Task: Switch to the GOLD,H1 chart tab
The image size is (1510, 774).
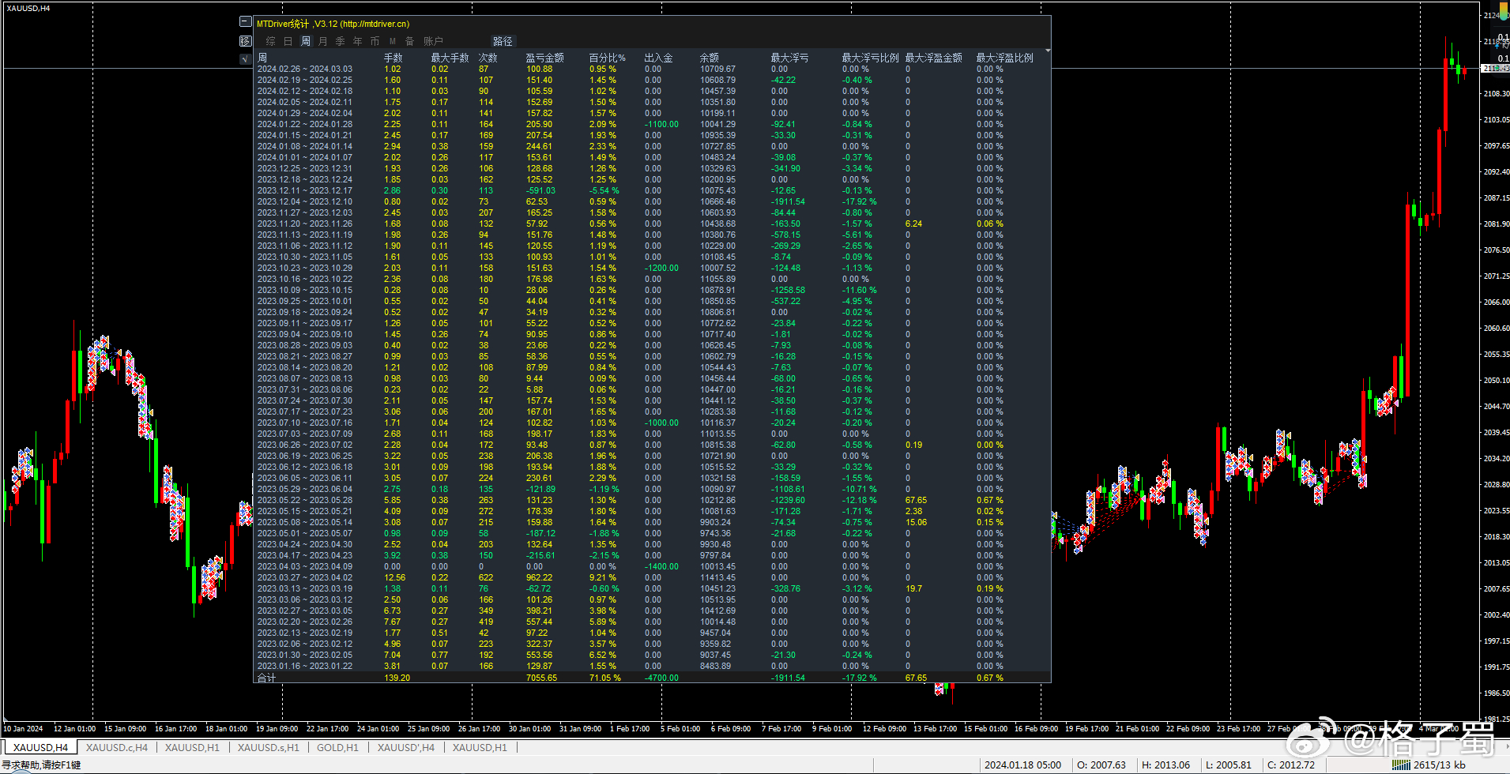Action: tap(337, 747)
